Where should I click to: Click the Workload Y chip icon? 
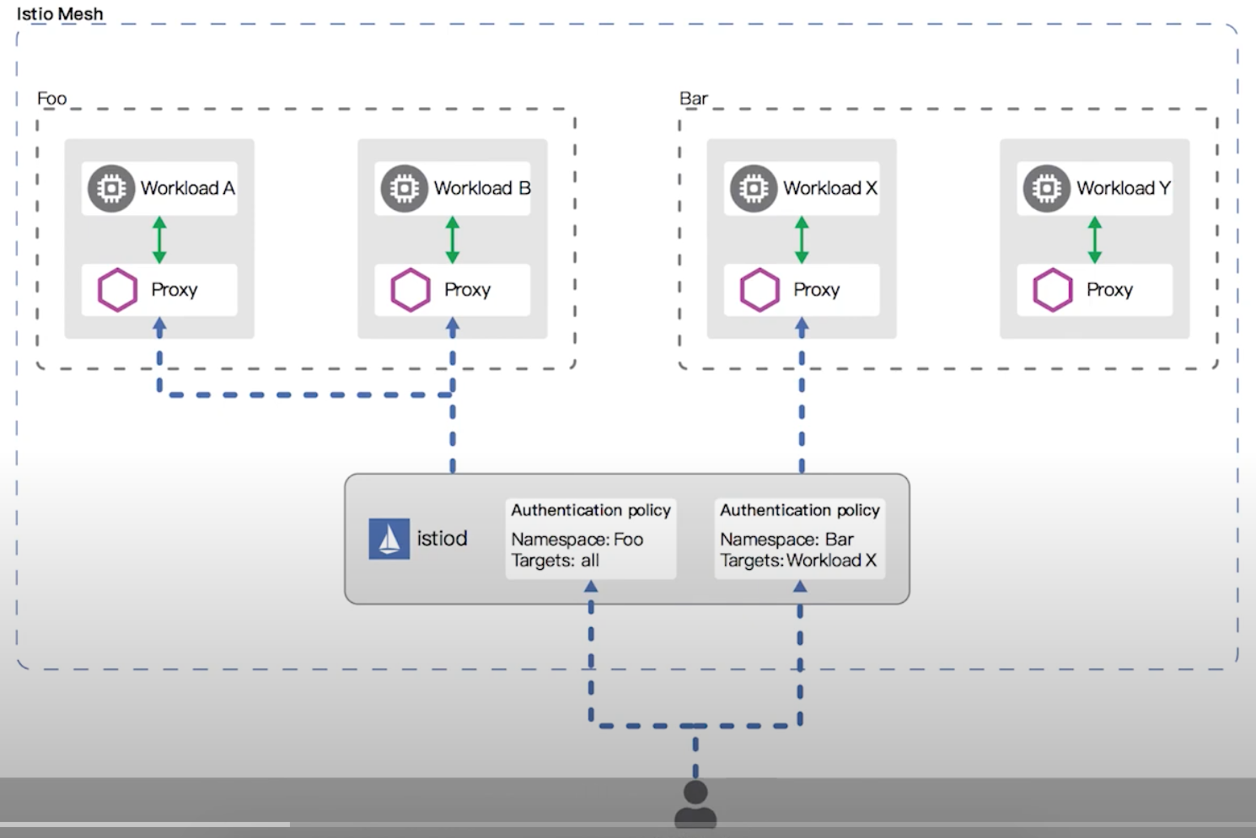(1047, 188)
